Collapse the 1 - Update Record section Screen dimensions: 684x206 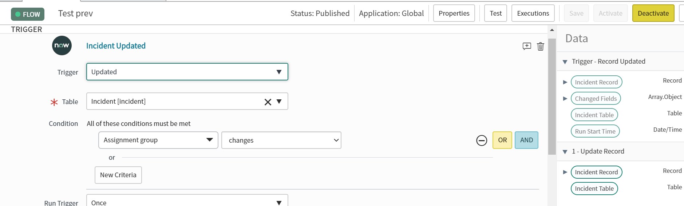pyautogui.click(x=565, y=152)
